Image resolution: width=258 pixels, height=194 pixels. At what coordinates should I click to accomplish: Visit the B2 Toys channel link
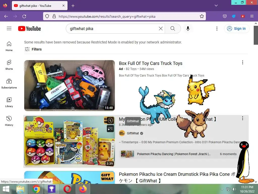pyautogui.click(x=131, y=69)
